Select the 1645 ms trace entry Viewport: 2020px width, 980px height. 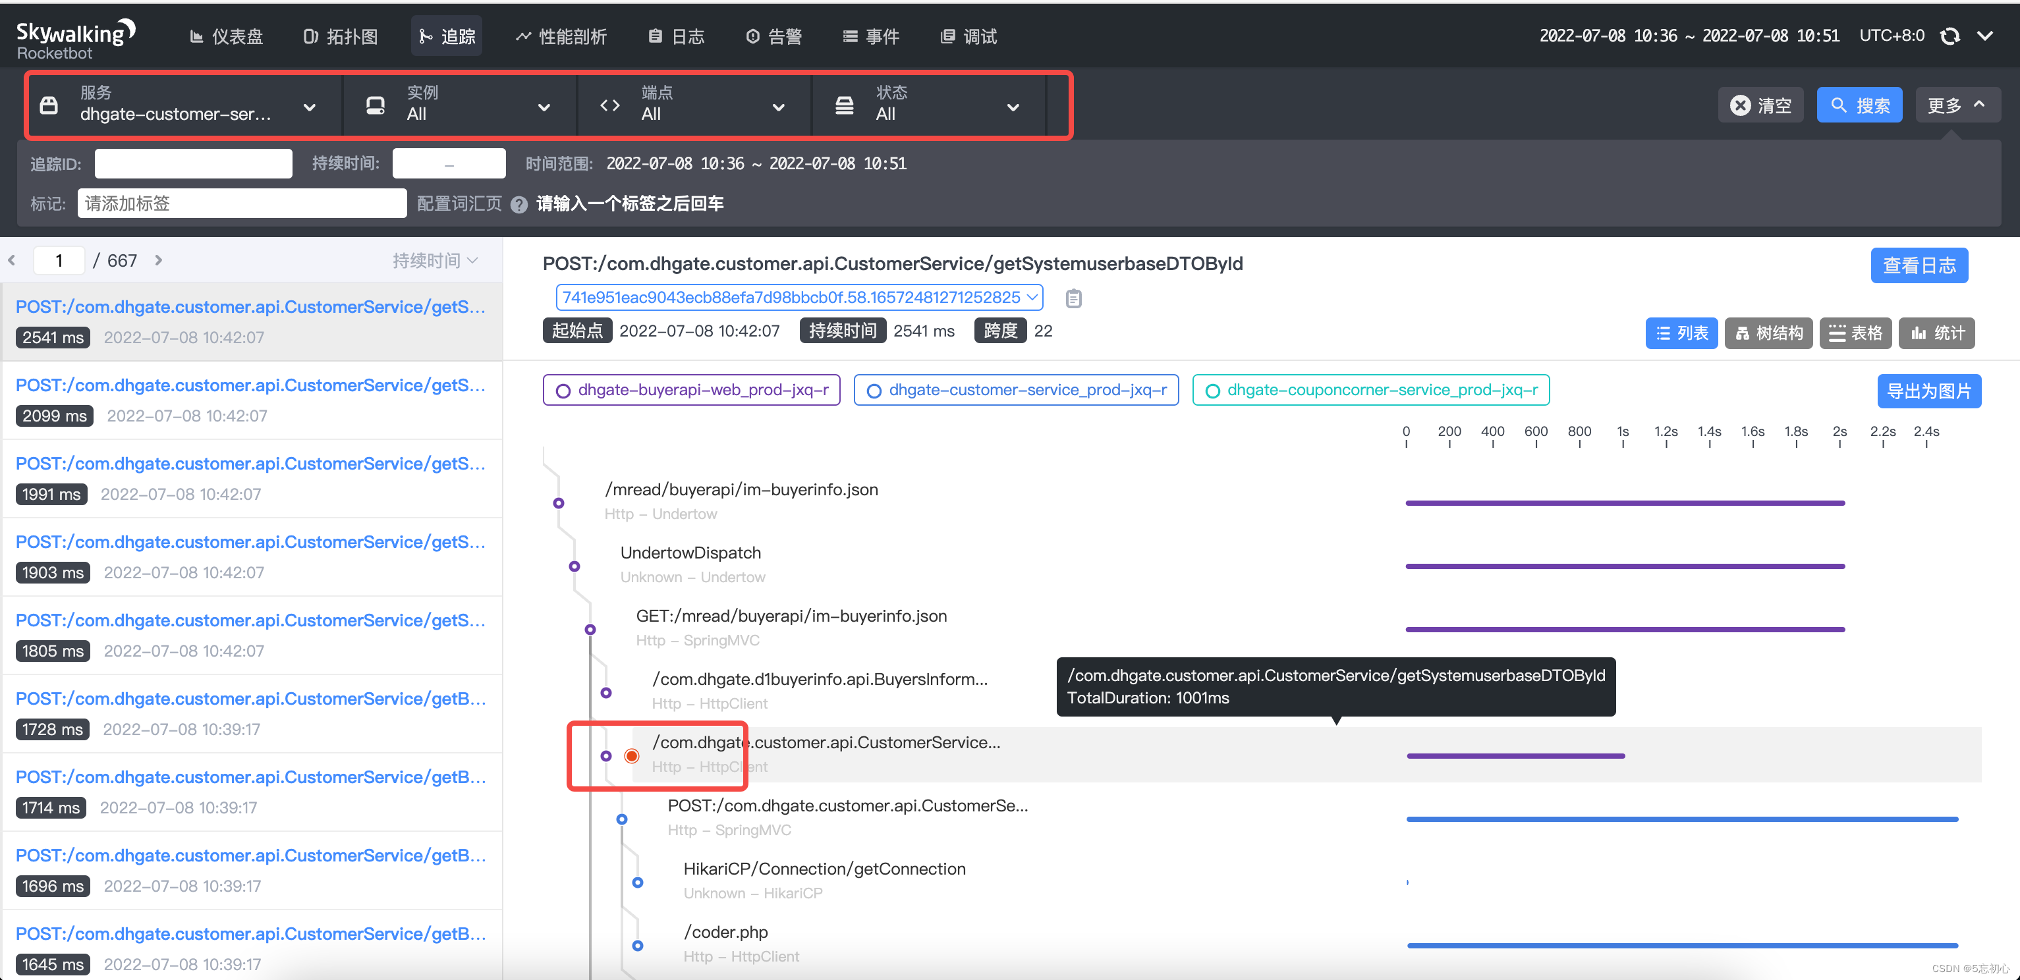252,946
